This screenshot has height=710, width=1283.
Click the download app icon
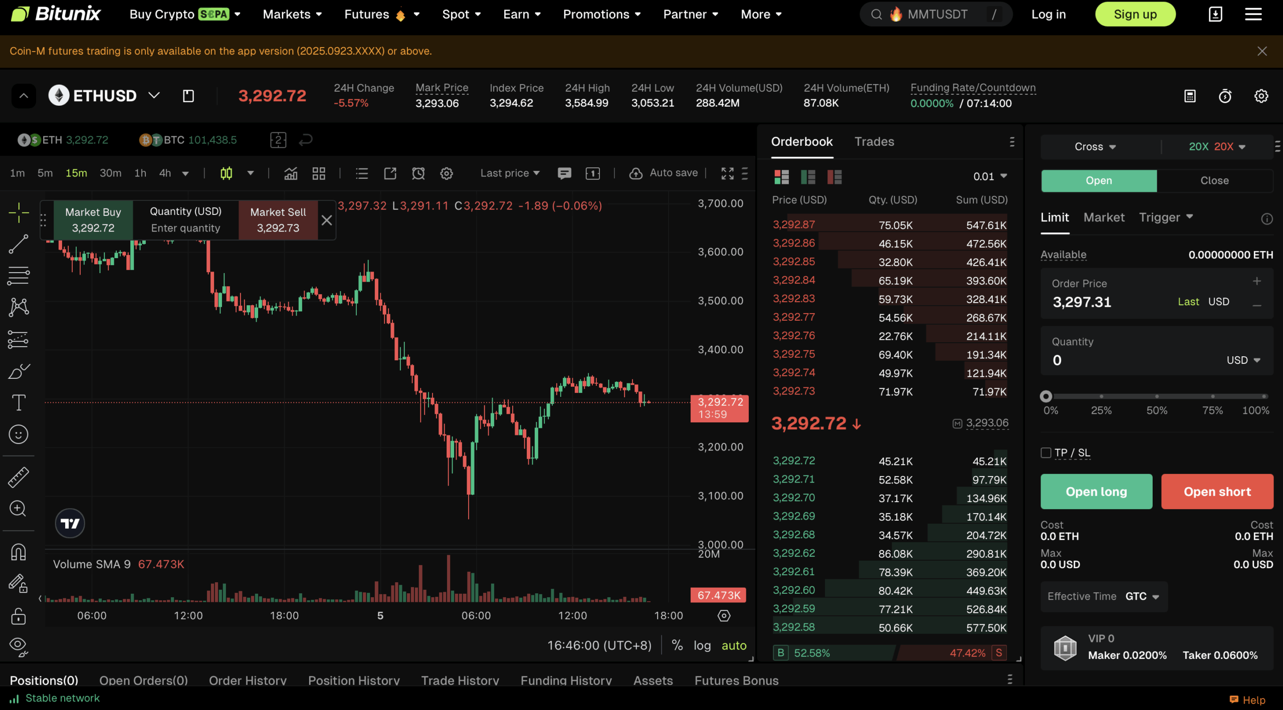coord(1215,14)
